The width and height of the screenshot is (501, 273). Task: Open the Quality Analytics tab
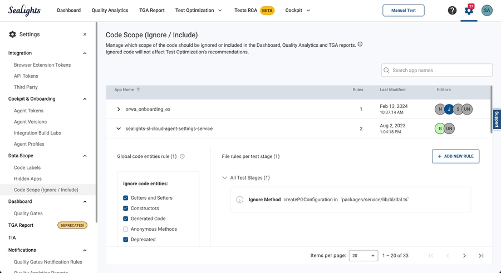110,11
